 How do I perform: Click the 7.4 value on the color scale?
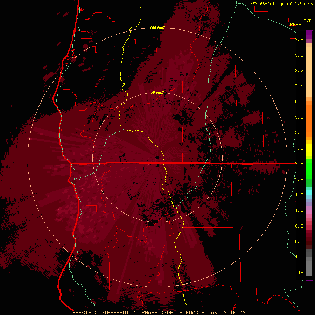pyautogui.click(x=299, y=86)
